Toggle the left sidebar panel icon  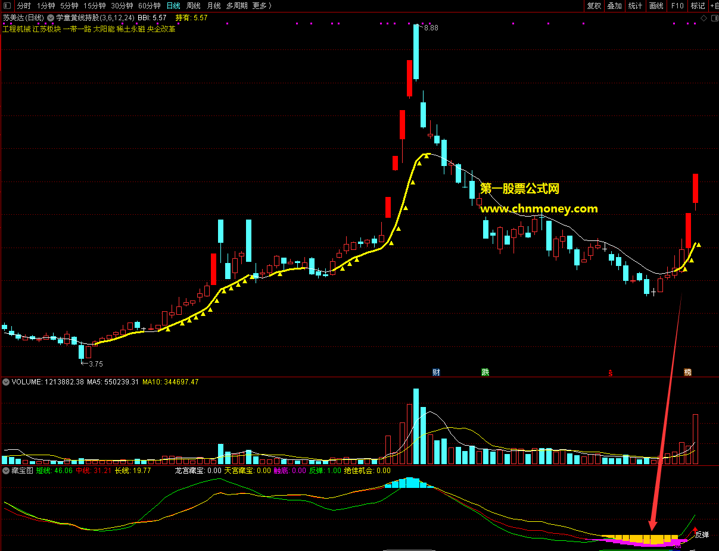[6, 5]
